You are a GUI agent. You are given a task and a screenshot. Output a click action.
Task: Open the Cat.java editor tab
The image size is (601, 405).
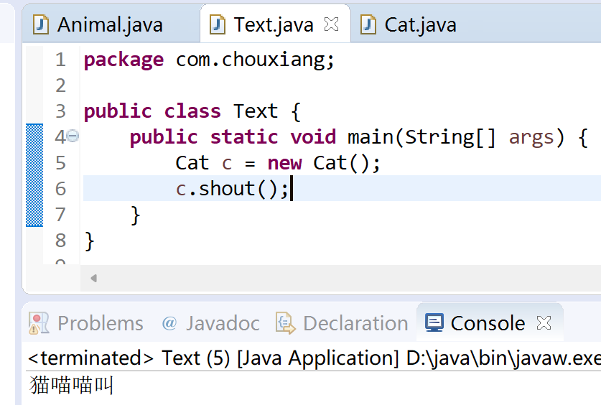421,25
